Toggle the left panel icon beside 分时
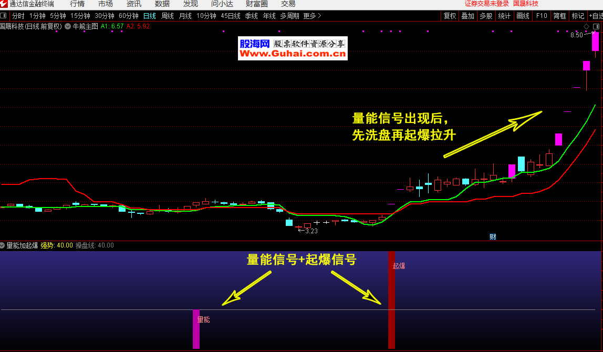The width and height of the screenshot is (603, 352). coord(4,16)
